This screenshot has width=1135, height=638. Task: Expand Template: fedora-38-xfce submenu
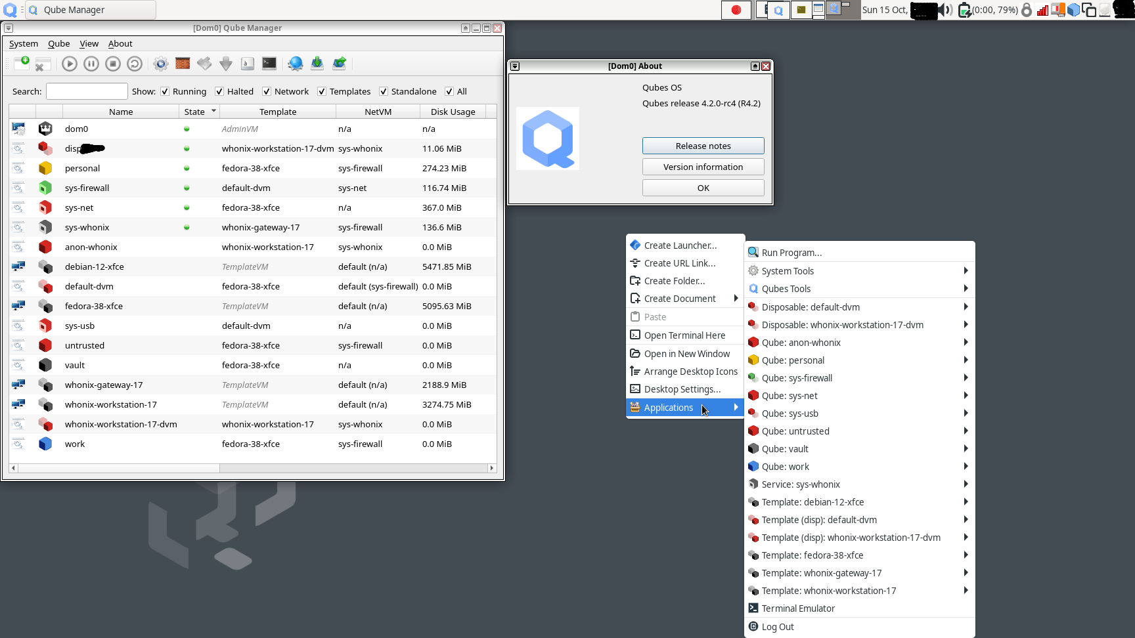859,555
